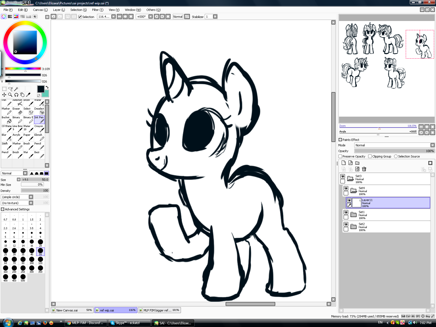436x327 pixels.
Task: Select the rectangular selection tool
Action: [4, 89]
